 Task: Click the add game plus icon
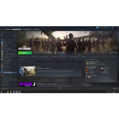(2, 89)
